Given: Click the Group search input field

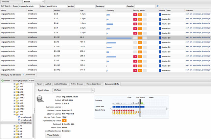Looking at the screenshot, I should click(28, 6).
